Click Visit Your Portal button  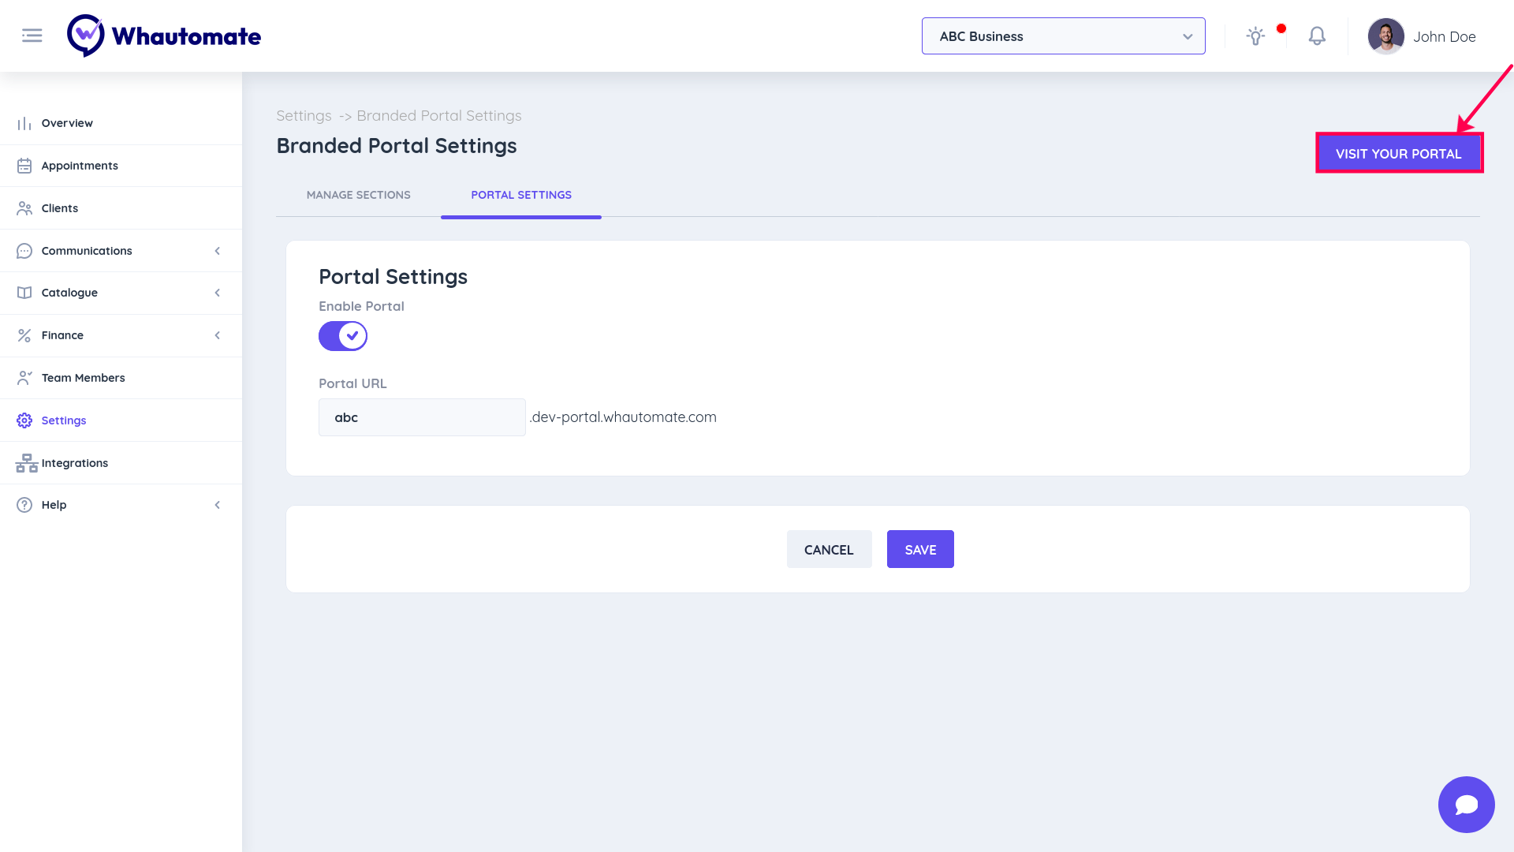point(1398,154)
